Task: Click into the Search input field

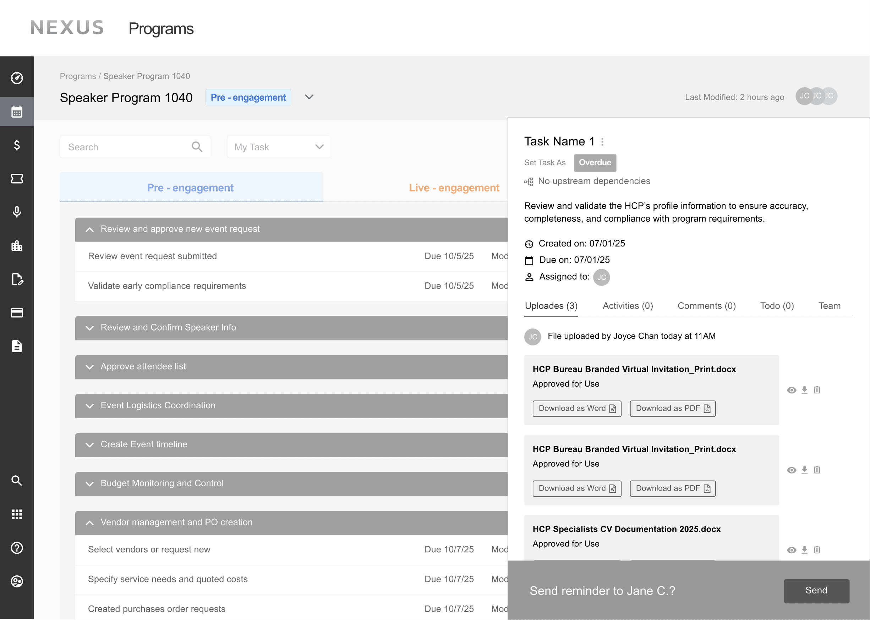Action: [126, 147]
